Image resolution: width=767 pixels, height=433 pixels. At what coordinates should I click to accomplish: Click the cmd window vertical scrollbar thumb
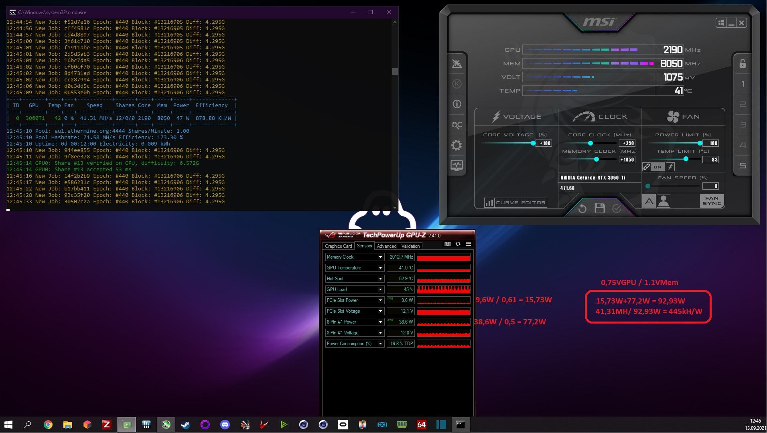395,71
